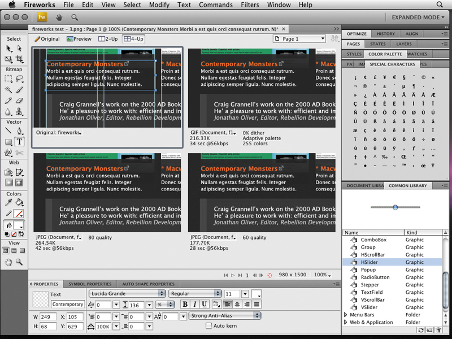
Task: Select RadioButton in Common Library list
Action: click(x=392, y=277)
